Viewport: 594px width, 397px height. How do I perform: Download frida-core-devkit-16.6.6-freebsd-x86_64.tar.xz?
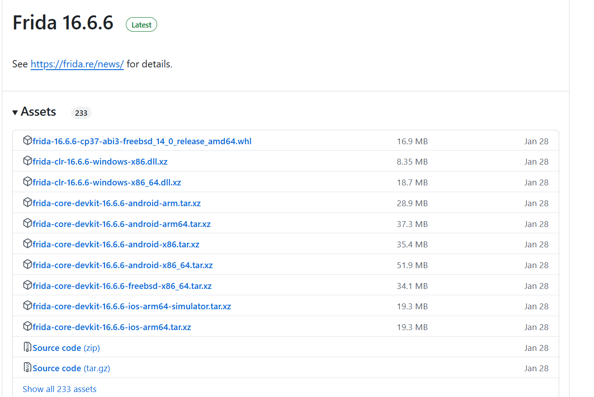tap(122, 286)
